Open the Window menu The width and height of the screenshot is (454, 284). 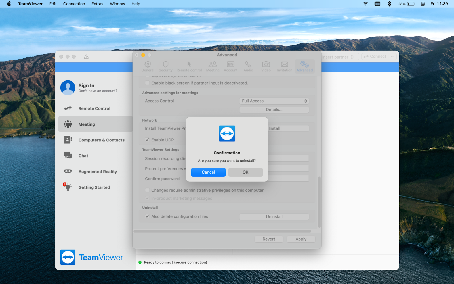click(117, 4)
